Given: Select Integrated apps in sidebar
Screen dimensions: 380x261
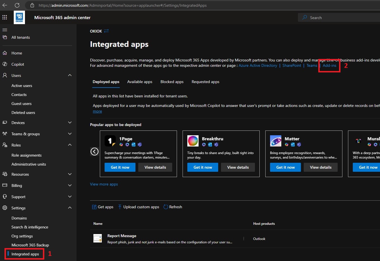Looking at the screenshot, I should click(25, 254).
